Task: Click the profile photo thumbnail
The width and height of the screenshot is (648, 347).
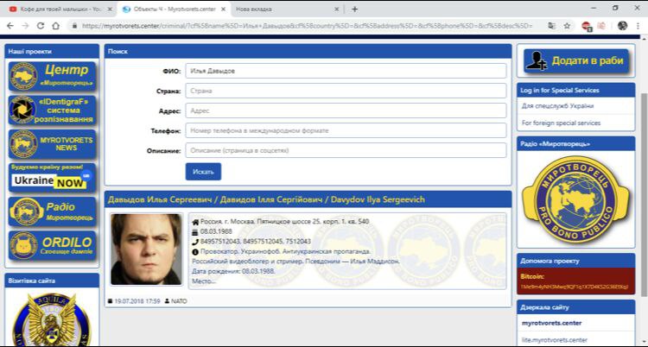Action: click(x=146, y=249)
